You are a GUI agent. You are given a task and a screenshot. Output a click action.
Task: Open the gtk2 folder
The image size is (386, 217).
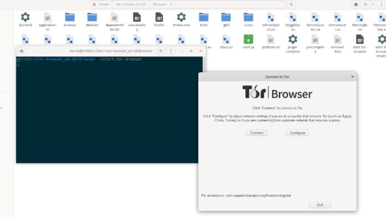click(x=226, y=19)
